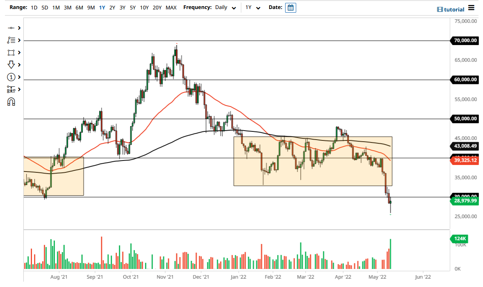The height and width of the screenshot is (287, 483).
Task: Select the 1M range tab
Action: (x=56, y=7)
